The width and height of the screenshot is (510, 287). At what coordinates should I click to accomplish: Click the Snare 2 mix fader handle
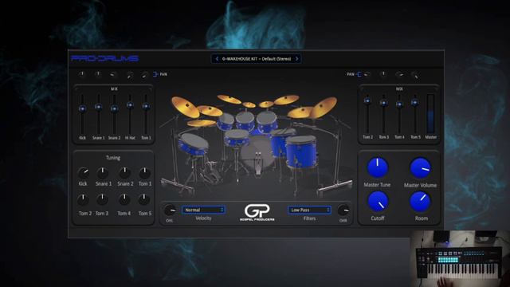pos(114,108)
